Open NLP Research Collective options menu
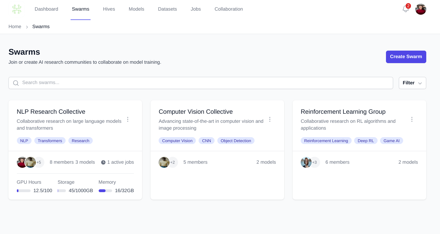The width and height of the screenshot is (440, 234). coord(128,119)
